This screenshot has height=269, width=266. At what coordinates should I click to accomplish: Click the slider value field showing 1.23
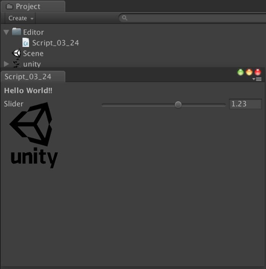coord(245,104)
